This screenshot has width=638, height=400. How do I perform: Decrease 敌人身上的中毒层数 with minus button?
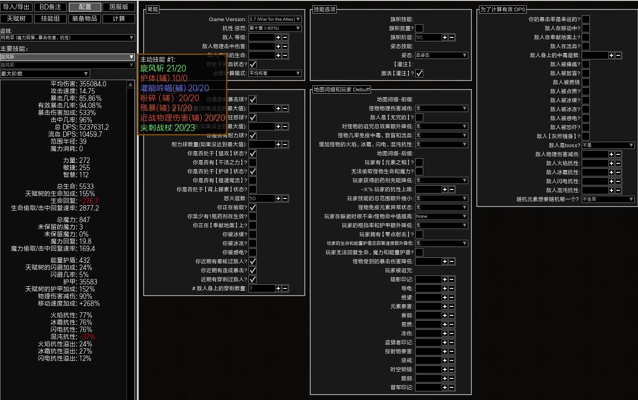[x=618, y=55]
